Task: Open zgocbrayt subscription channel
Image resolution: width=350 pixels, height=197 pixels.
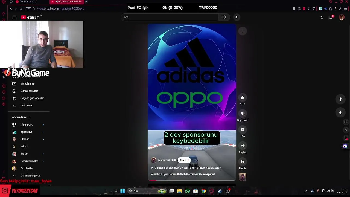Action: [27, 132]
